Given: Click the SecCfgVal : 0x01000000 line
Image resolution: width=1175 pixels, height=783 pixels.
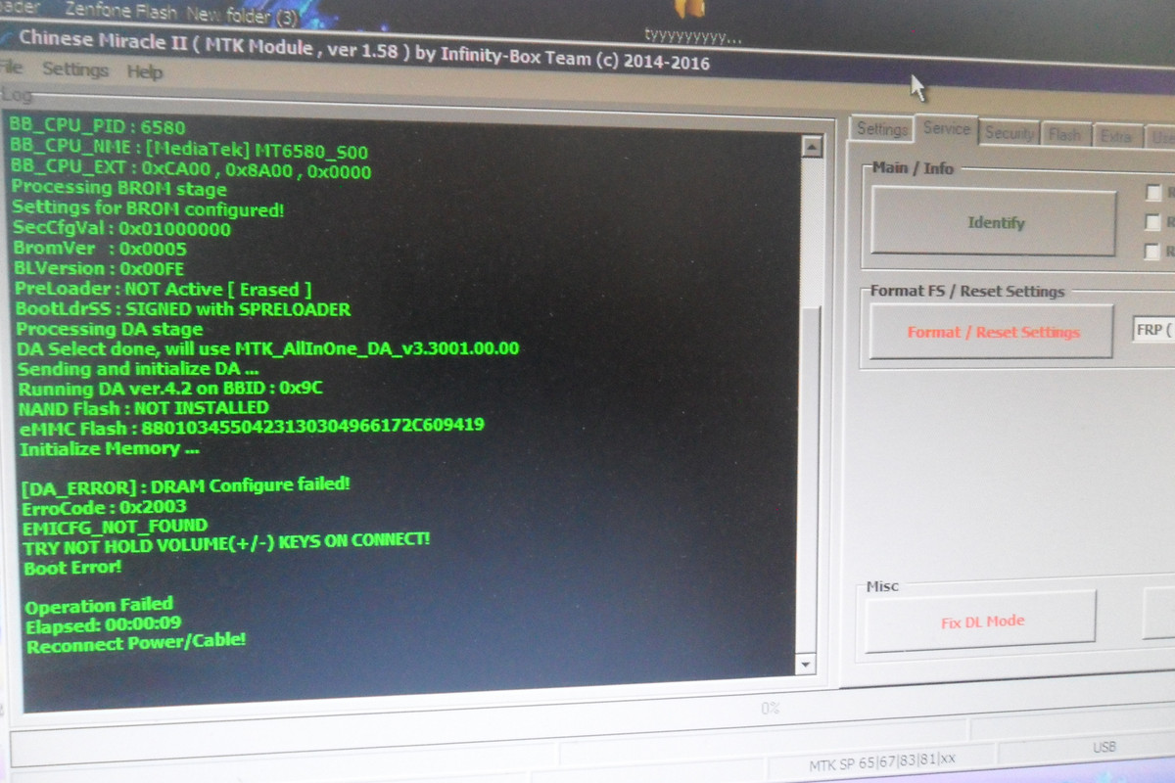Looking at the screenshot, I should (121, 229).
